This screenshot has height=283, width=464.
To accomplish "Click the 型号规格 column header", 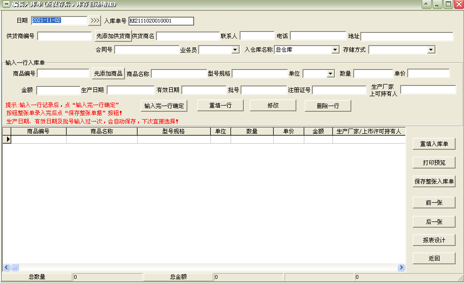I will click(x=174, y=131).
